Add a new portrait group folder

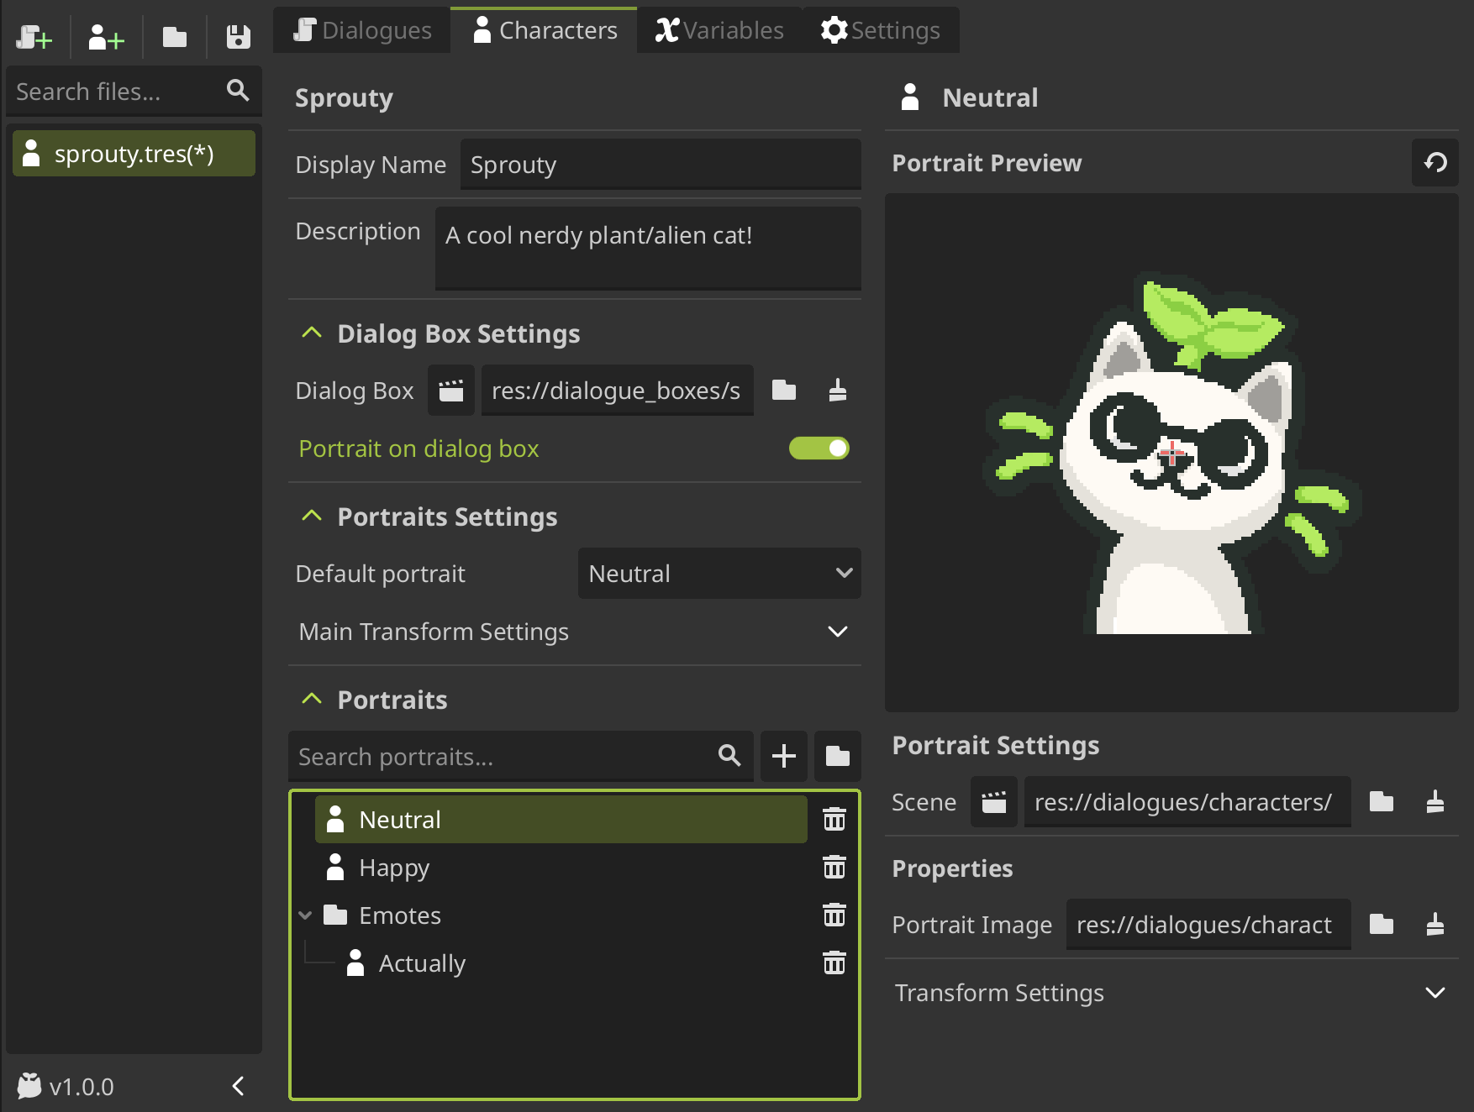837,756
